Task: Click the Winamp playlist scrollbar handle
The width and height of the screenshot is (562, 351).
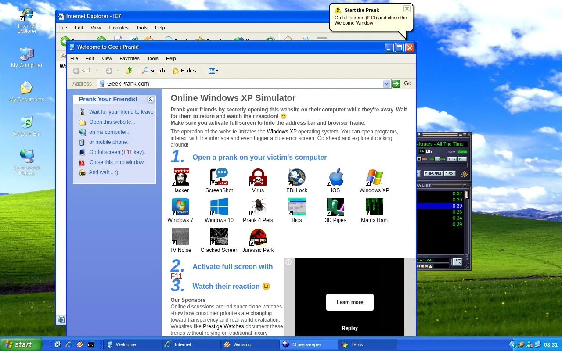Action: click(x=468, y=194)
